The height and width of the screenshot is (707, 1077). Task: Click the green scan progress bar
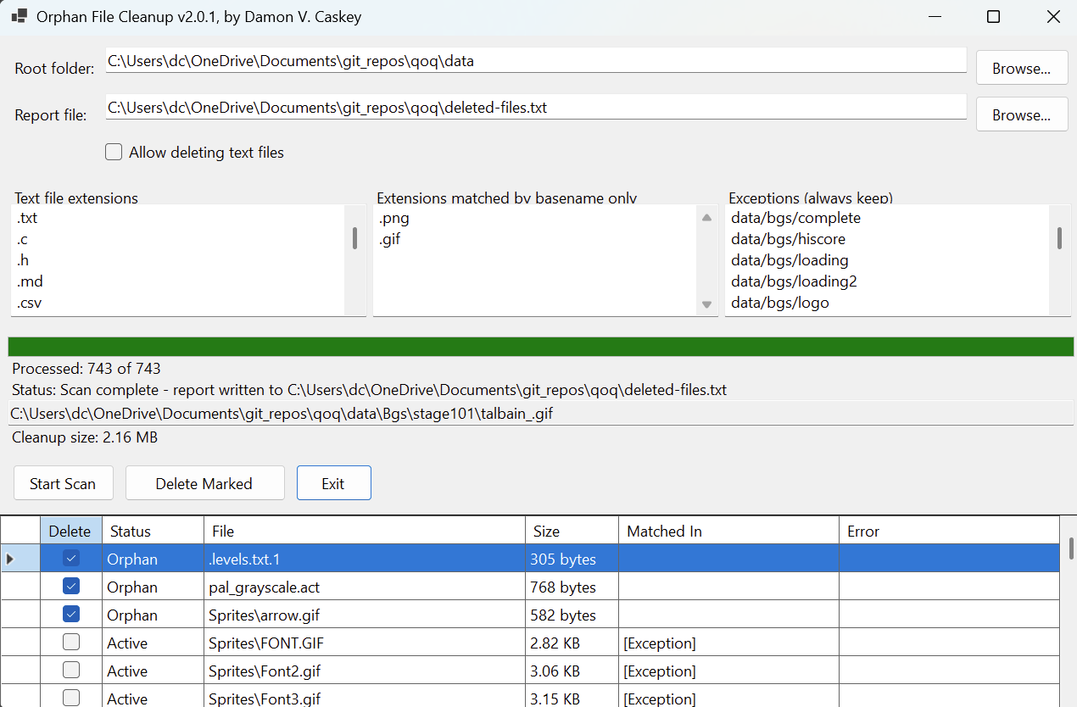tap(540, 347)
